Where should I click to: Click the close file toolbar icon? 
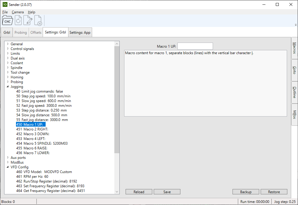point(38,20)
